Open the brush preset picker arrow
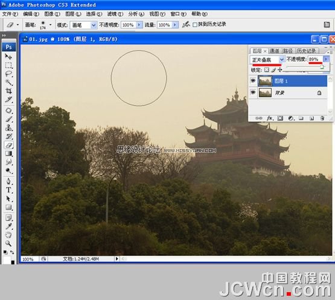The height and width of the screenshot is (300, 335). [x=51, y=25]
